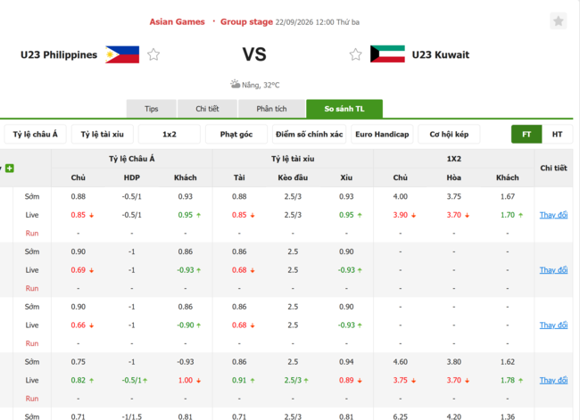This screenshot has height=420, width=580.
Task: Click live home odds 0.69
Action: [78, 270]
